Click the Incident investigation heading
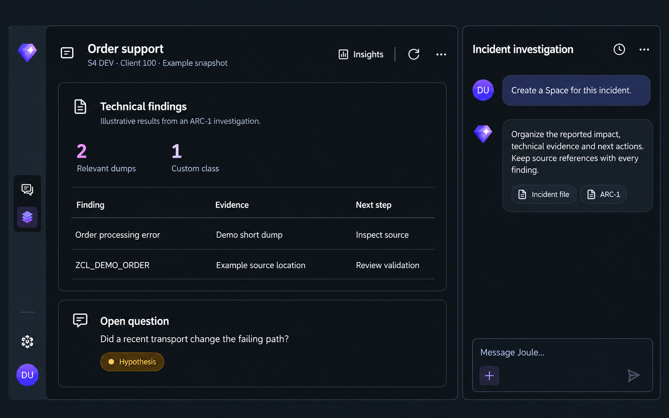669x418 pixels. click(523, 49)
